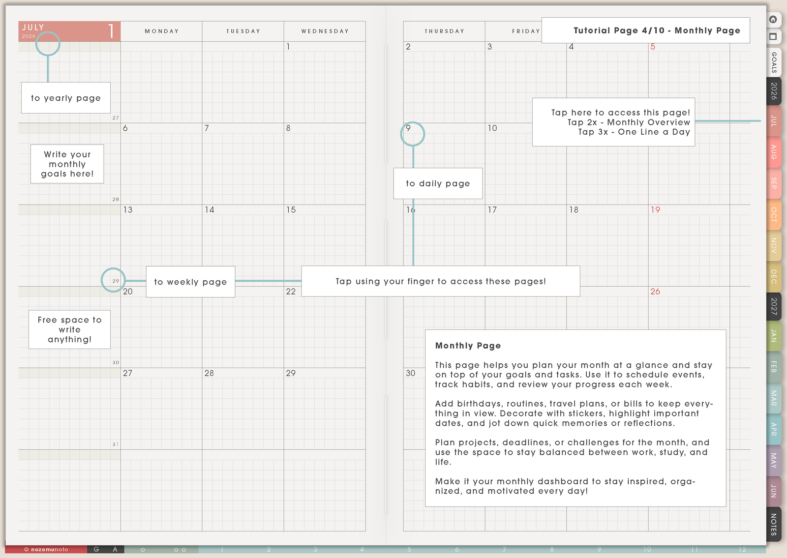Image resolution: width=787 pixels, height=558 pixels.
Task: Jump to month 10 in bottom bar
Action: pos(647,550)
